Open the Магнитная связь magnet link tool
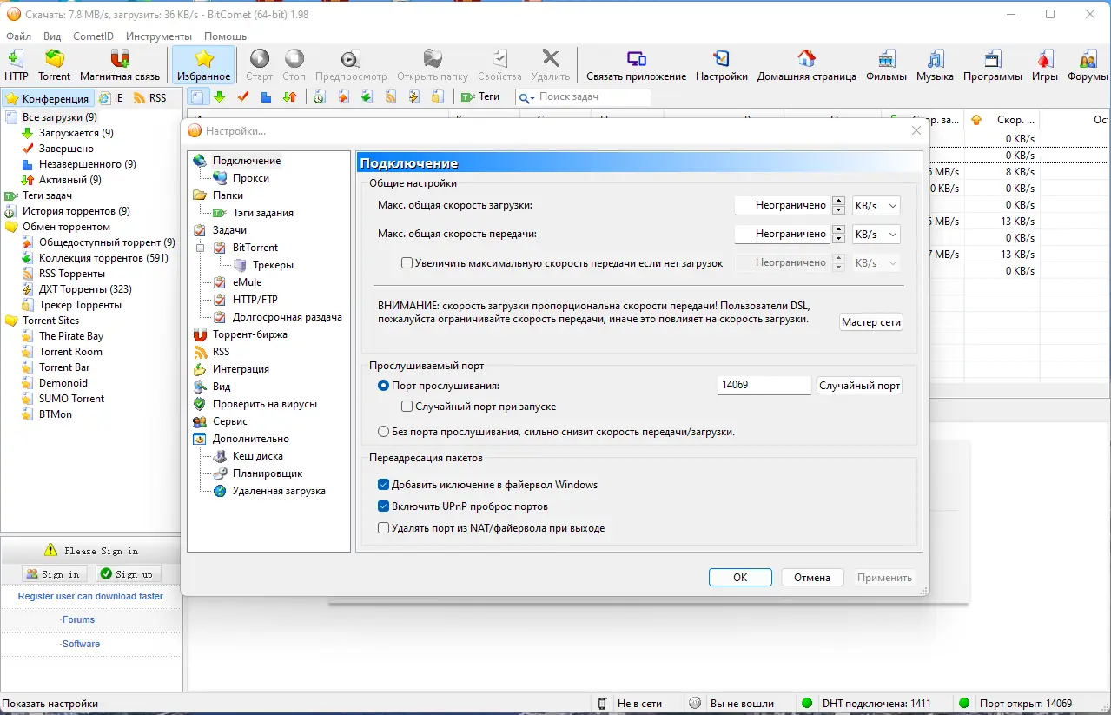This screenshot has width=1111, height=715. pyautogui.click(x=120, y=65)
